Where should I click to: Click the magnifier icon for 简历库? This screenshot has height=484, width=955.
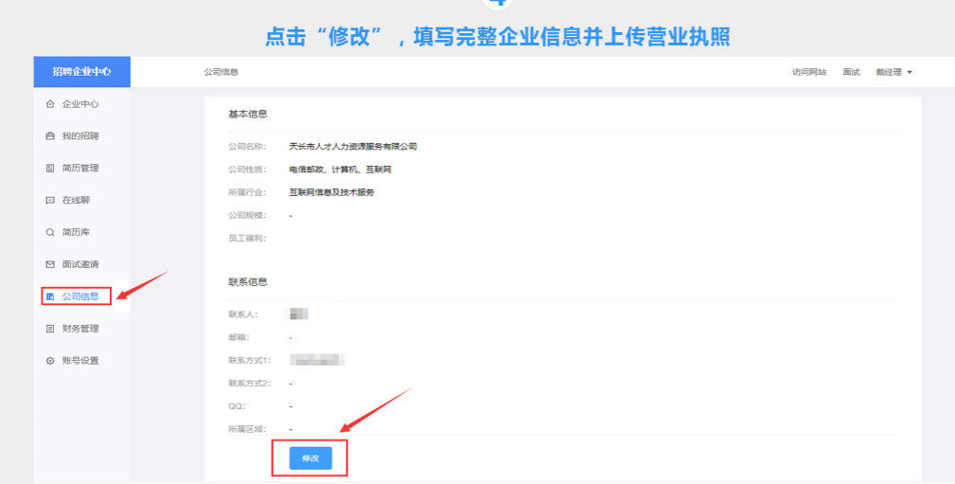point(50,232)
